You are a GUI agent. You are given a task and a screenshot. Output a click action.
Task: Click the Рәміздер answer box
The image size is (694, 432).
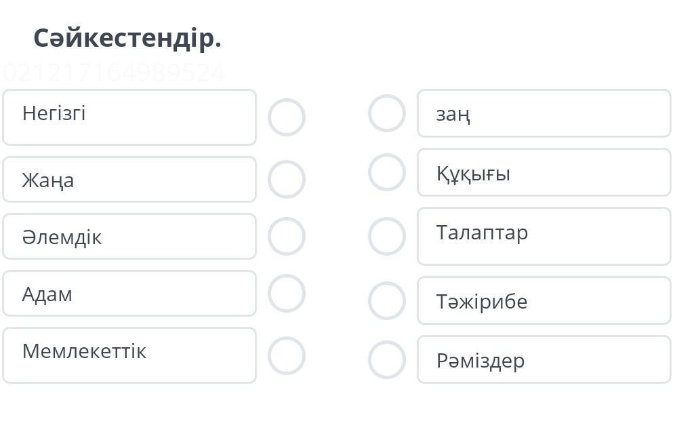pos(544,359)
